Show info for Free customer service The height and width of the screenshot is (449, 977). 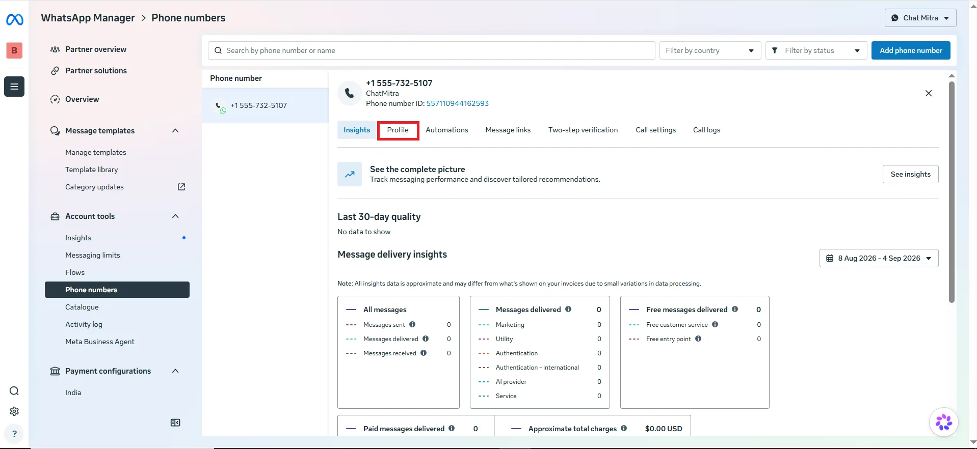tap(715, 324)
